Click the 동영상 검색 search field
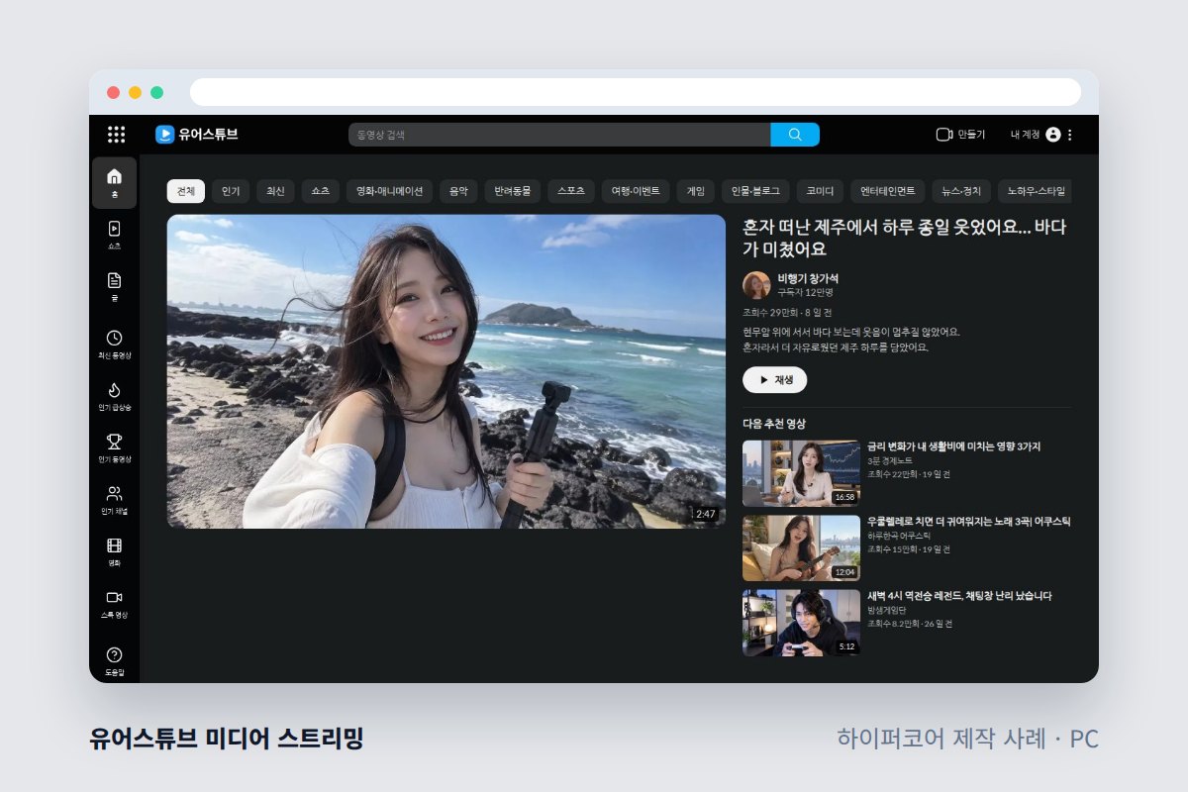Image resolution: width=1188 pixels, height=792 pixels. pyautogui.click(x=559, y=135)
